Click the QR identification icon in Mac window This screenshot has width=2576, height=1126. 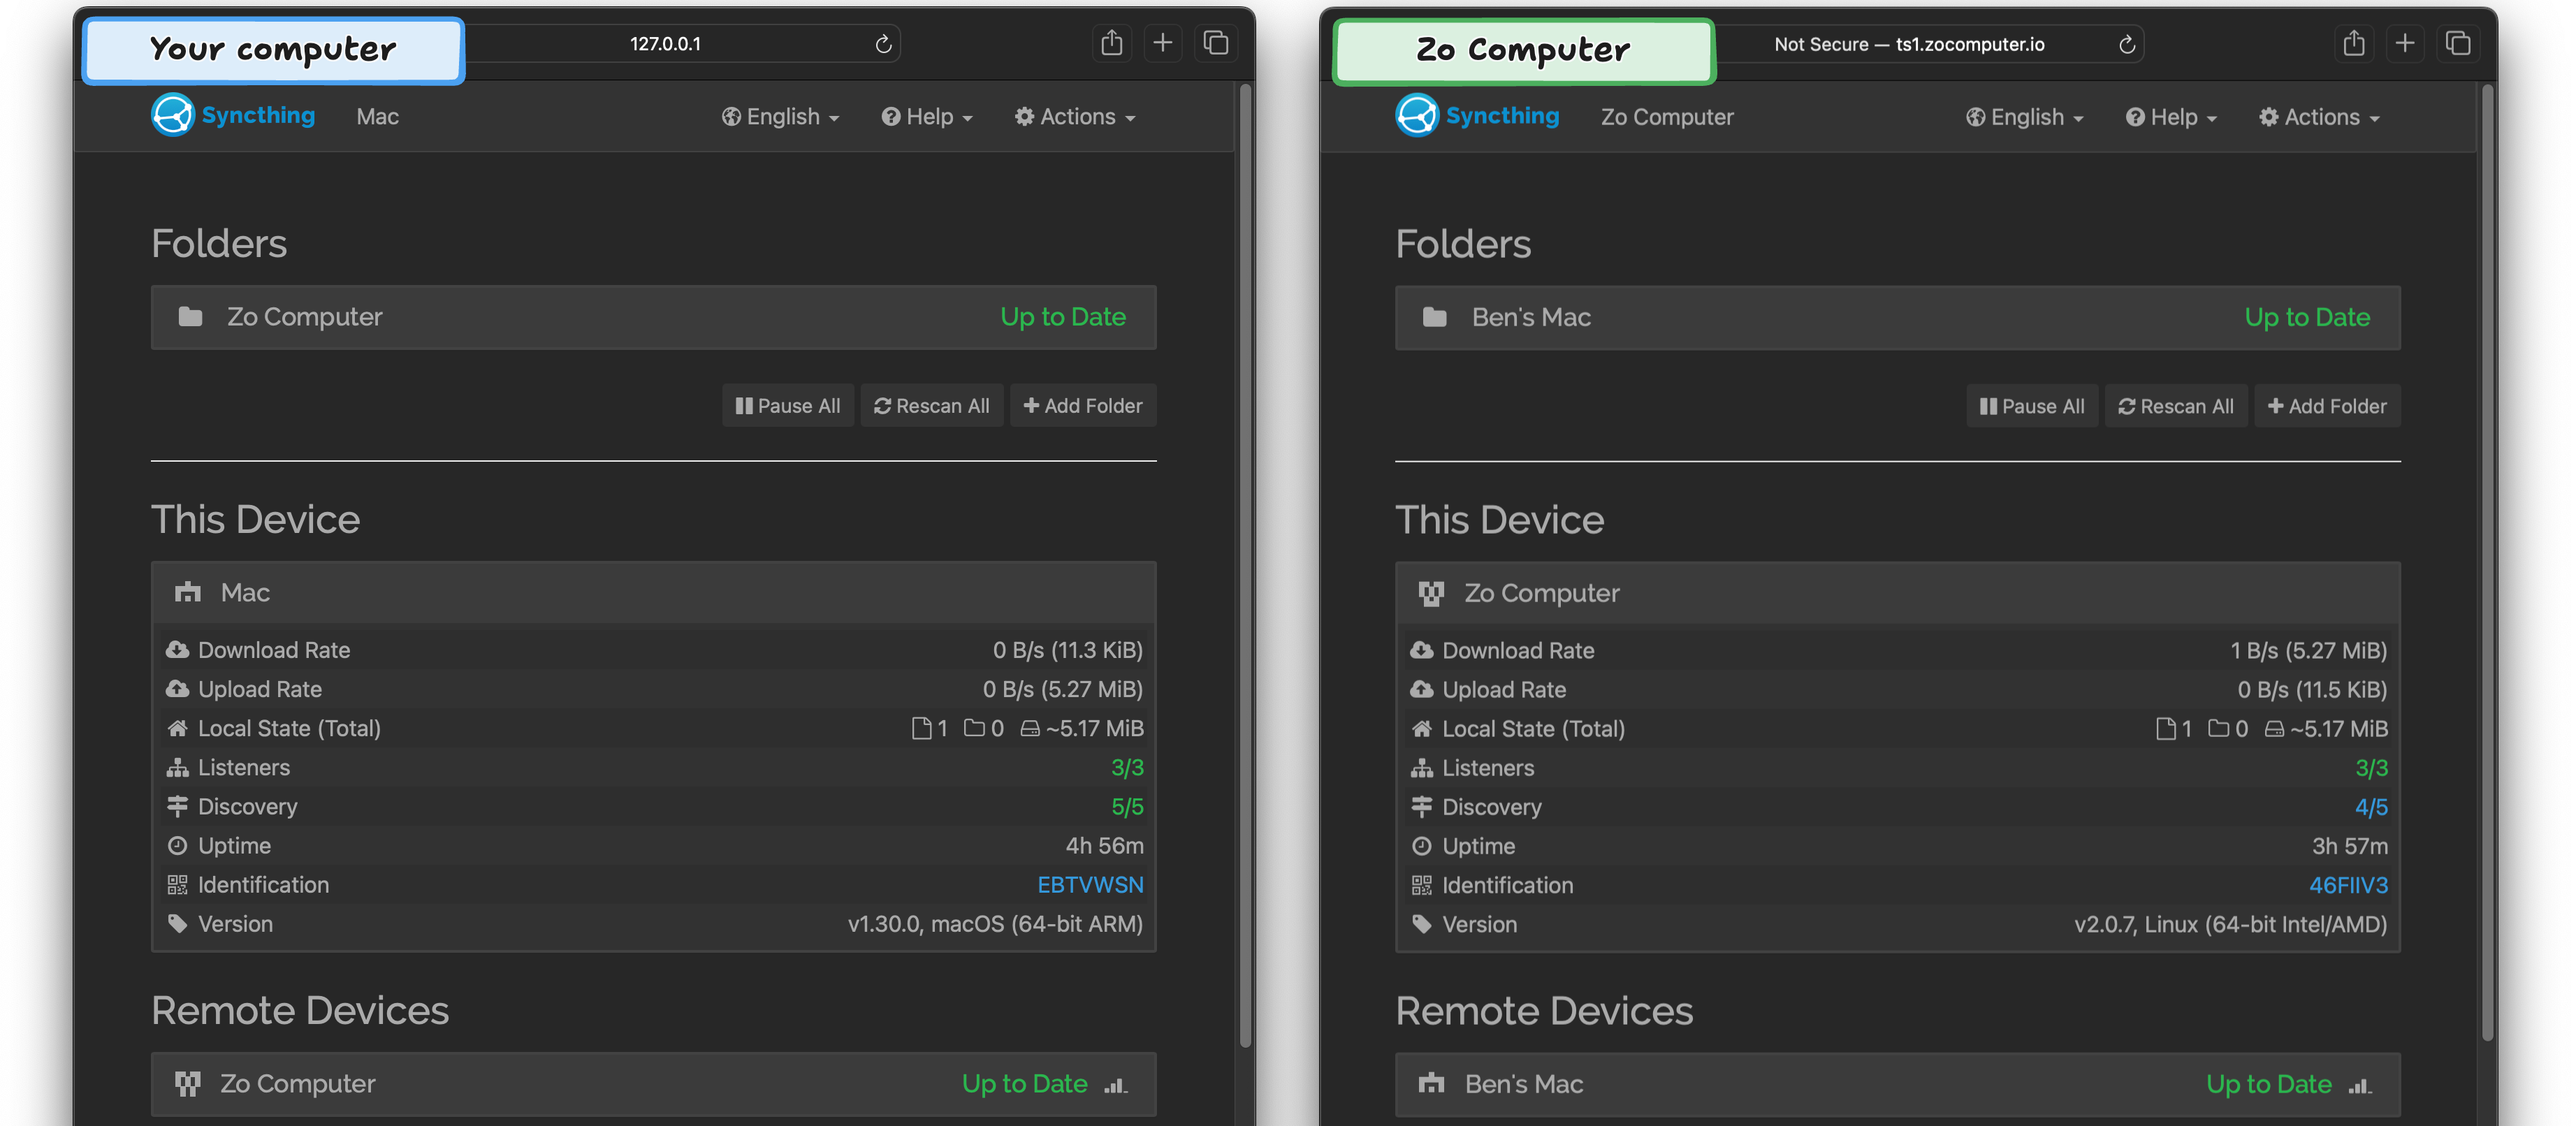(177, 885)
